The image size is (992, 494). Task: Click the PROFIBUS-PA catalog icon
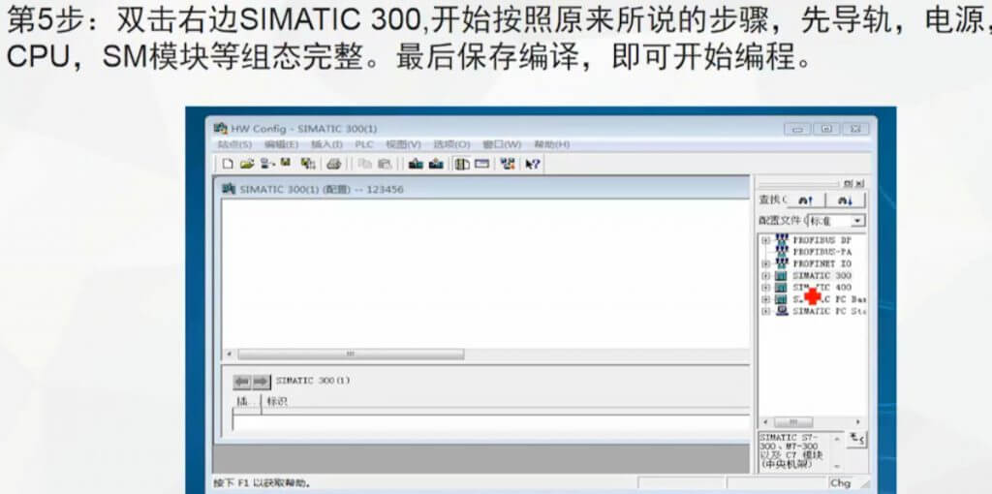782,252
